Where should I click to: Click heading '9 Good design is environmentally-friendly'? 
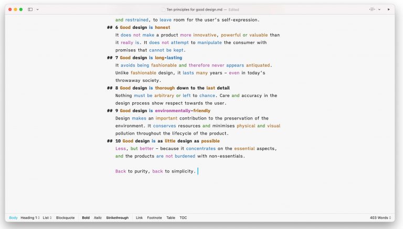tap(163, 111)
